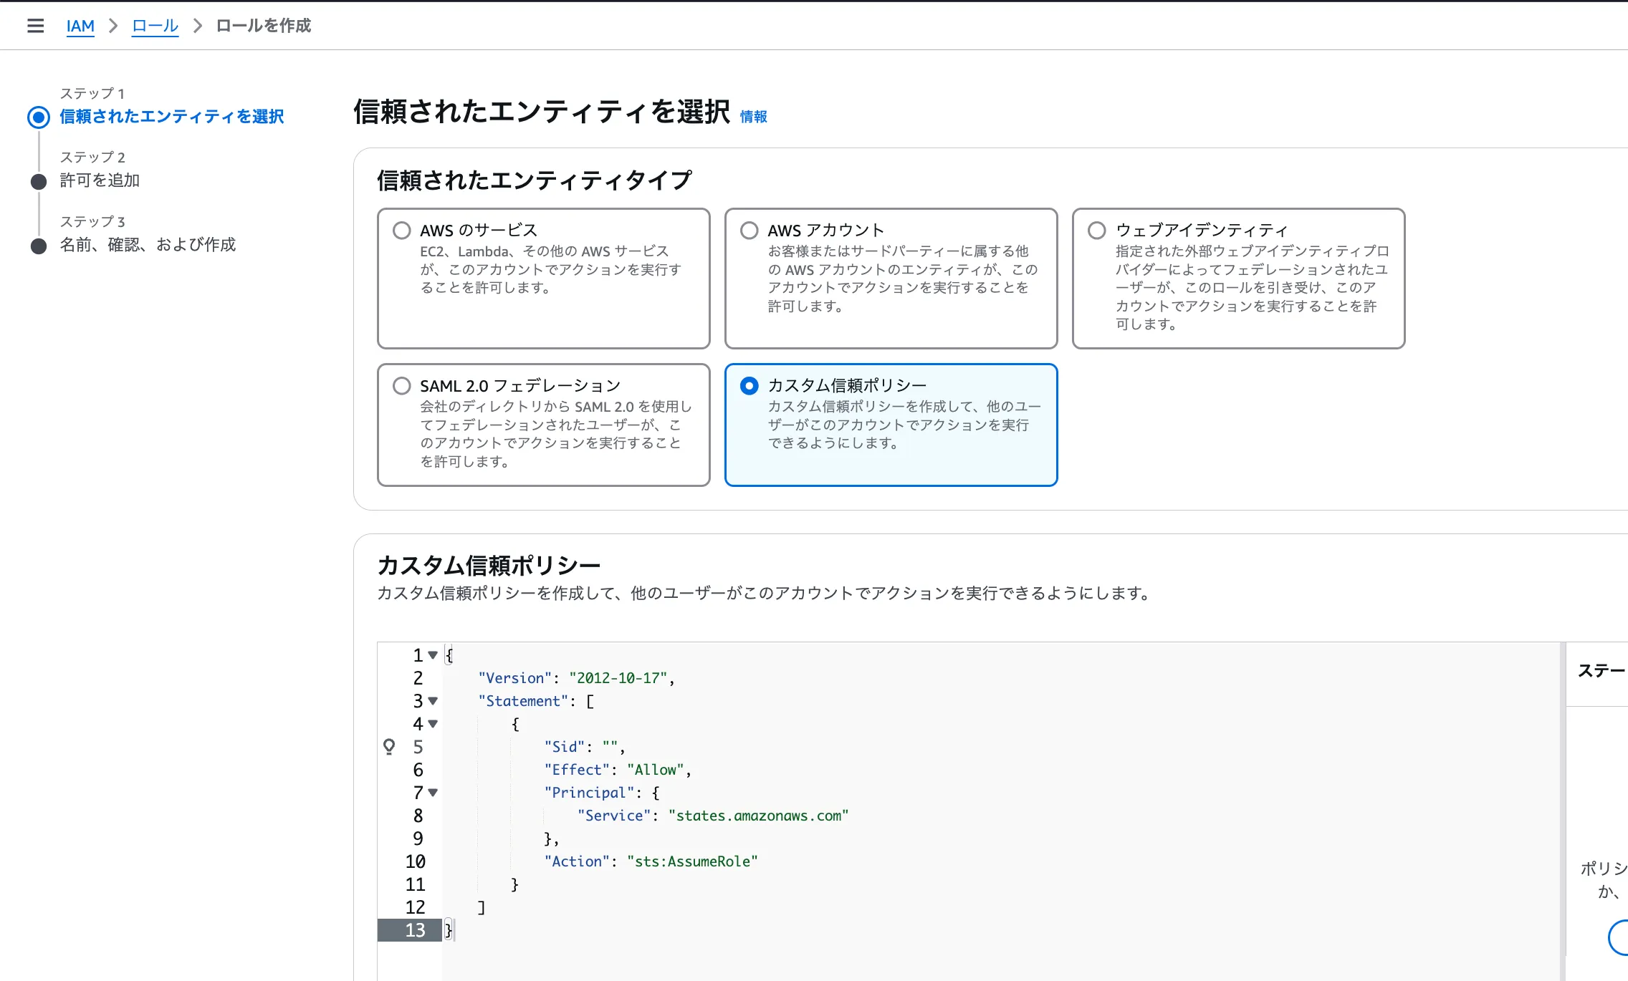Go to the ロール breadcrumb link

coord(155,26)
